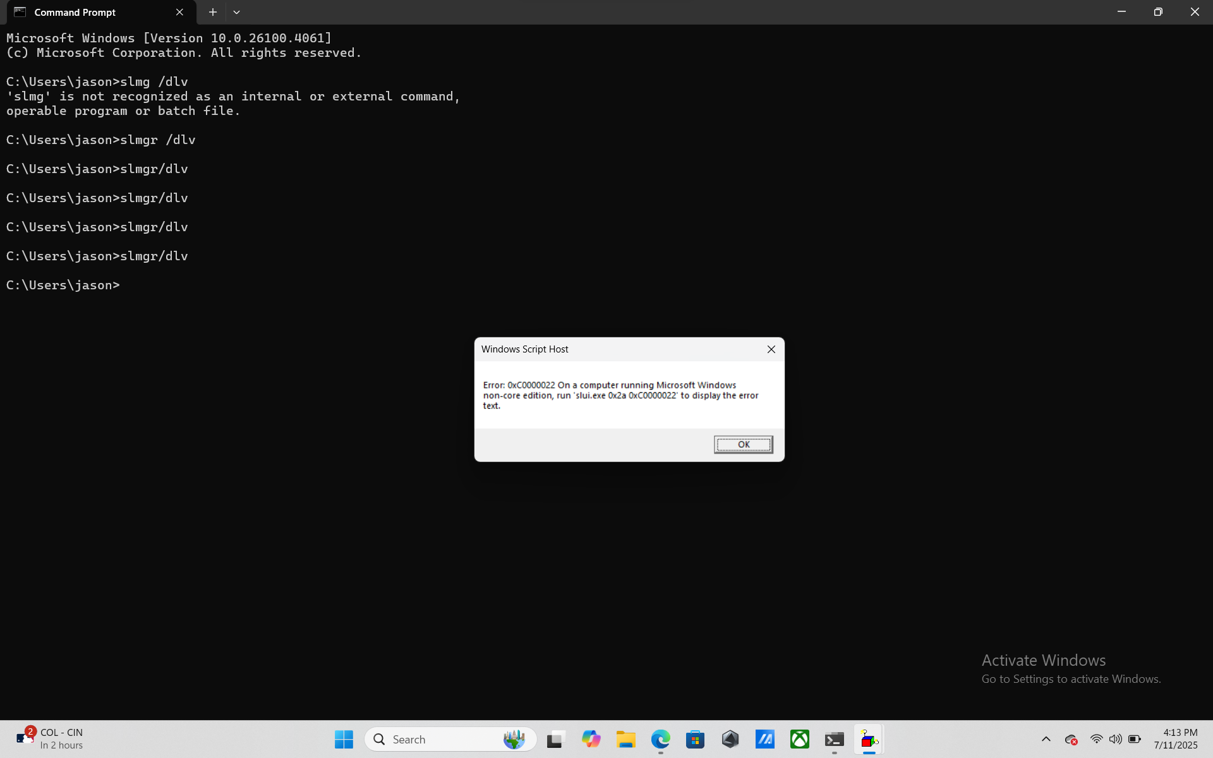Switch to Terminal taskbar icon
1213x758 pixels.
pos(834,739)
